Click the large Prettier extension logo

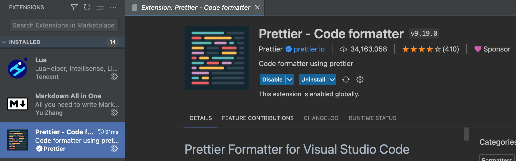tap(217, 58)
